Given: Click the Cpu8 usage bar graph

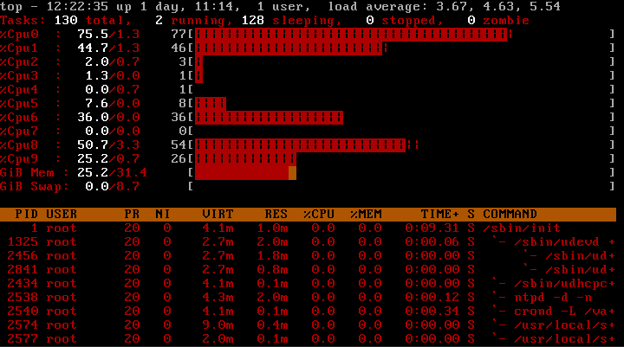Looking at the screenshot, I should point(307,145).
